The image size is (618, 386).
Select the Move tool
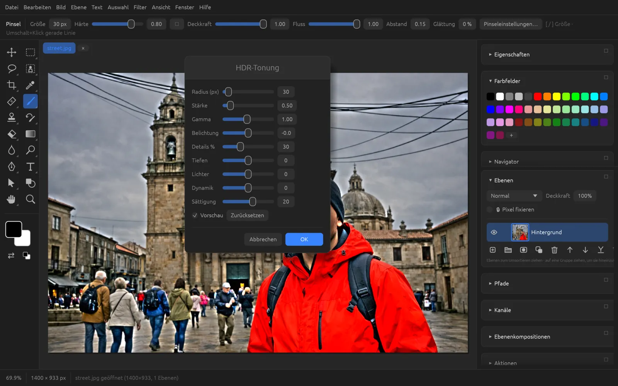pyautogui.click(x=12, y=52)
